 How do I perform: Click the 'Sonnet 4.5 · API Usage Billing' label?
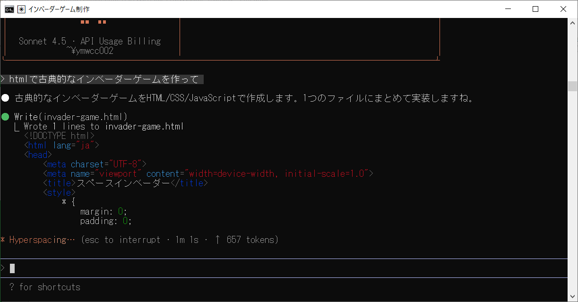pyautogui.click(x=90, y=41)
